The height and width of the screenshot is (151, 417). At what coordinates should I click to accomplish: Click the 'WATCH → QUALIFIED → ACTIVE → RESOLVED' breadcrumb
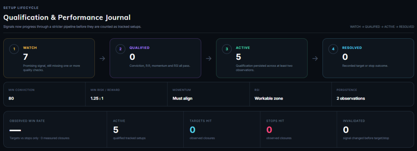(x=382, y=27)
